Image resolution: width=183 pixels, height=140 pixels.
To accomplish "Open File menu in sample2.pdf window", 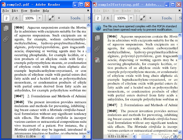I will (6, 11).
